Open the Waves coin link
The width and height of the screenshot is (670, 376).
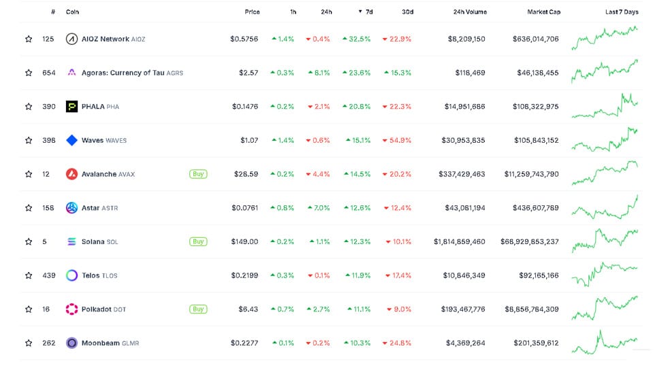(x=103, y=140)
